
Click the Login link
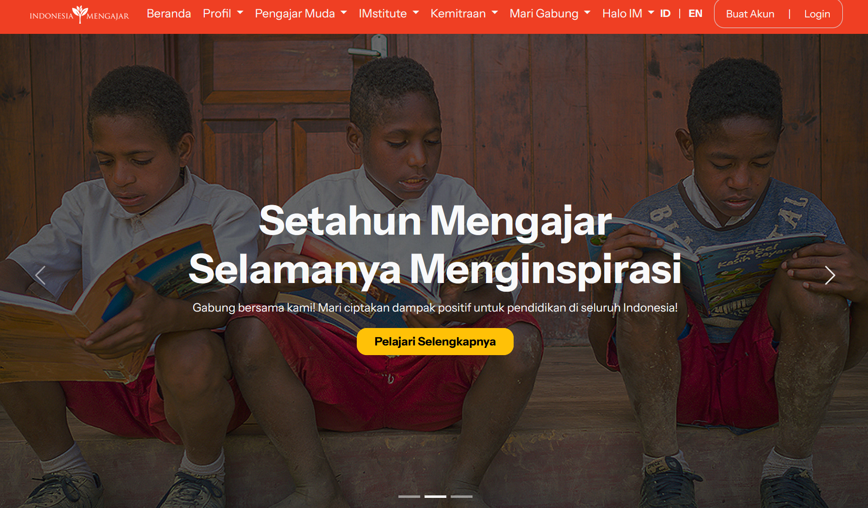[817, 14]
